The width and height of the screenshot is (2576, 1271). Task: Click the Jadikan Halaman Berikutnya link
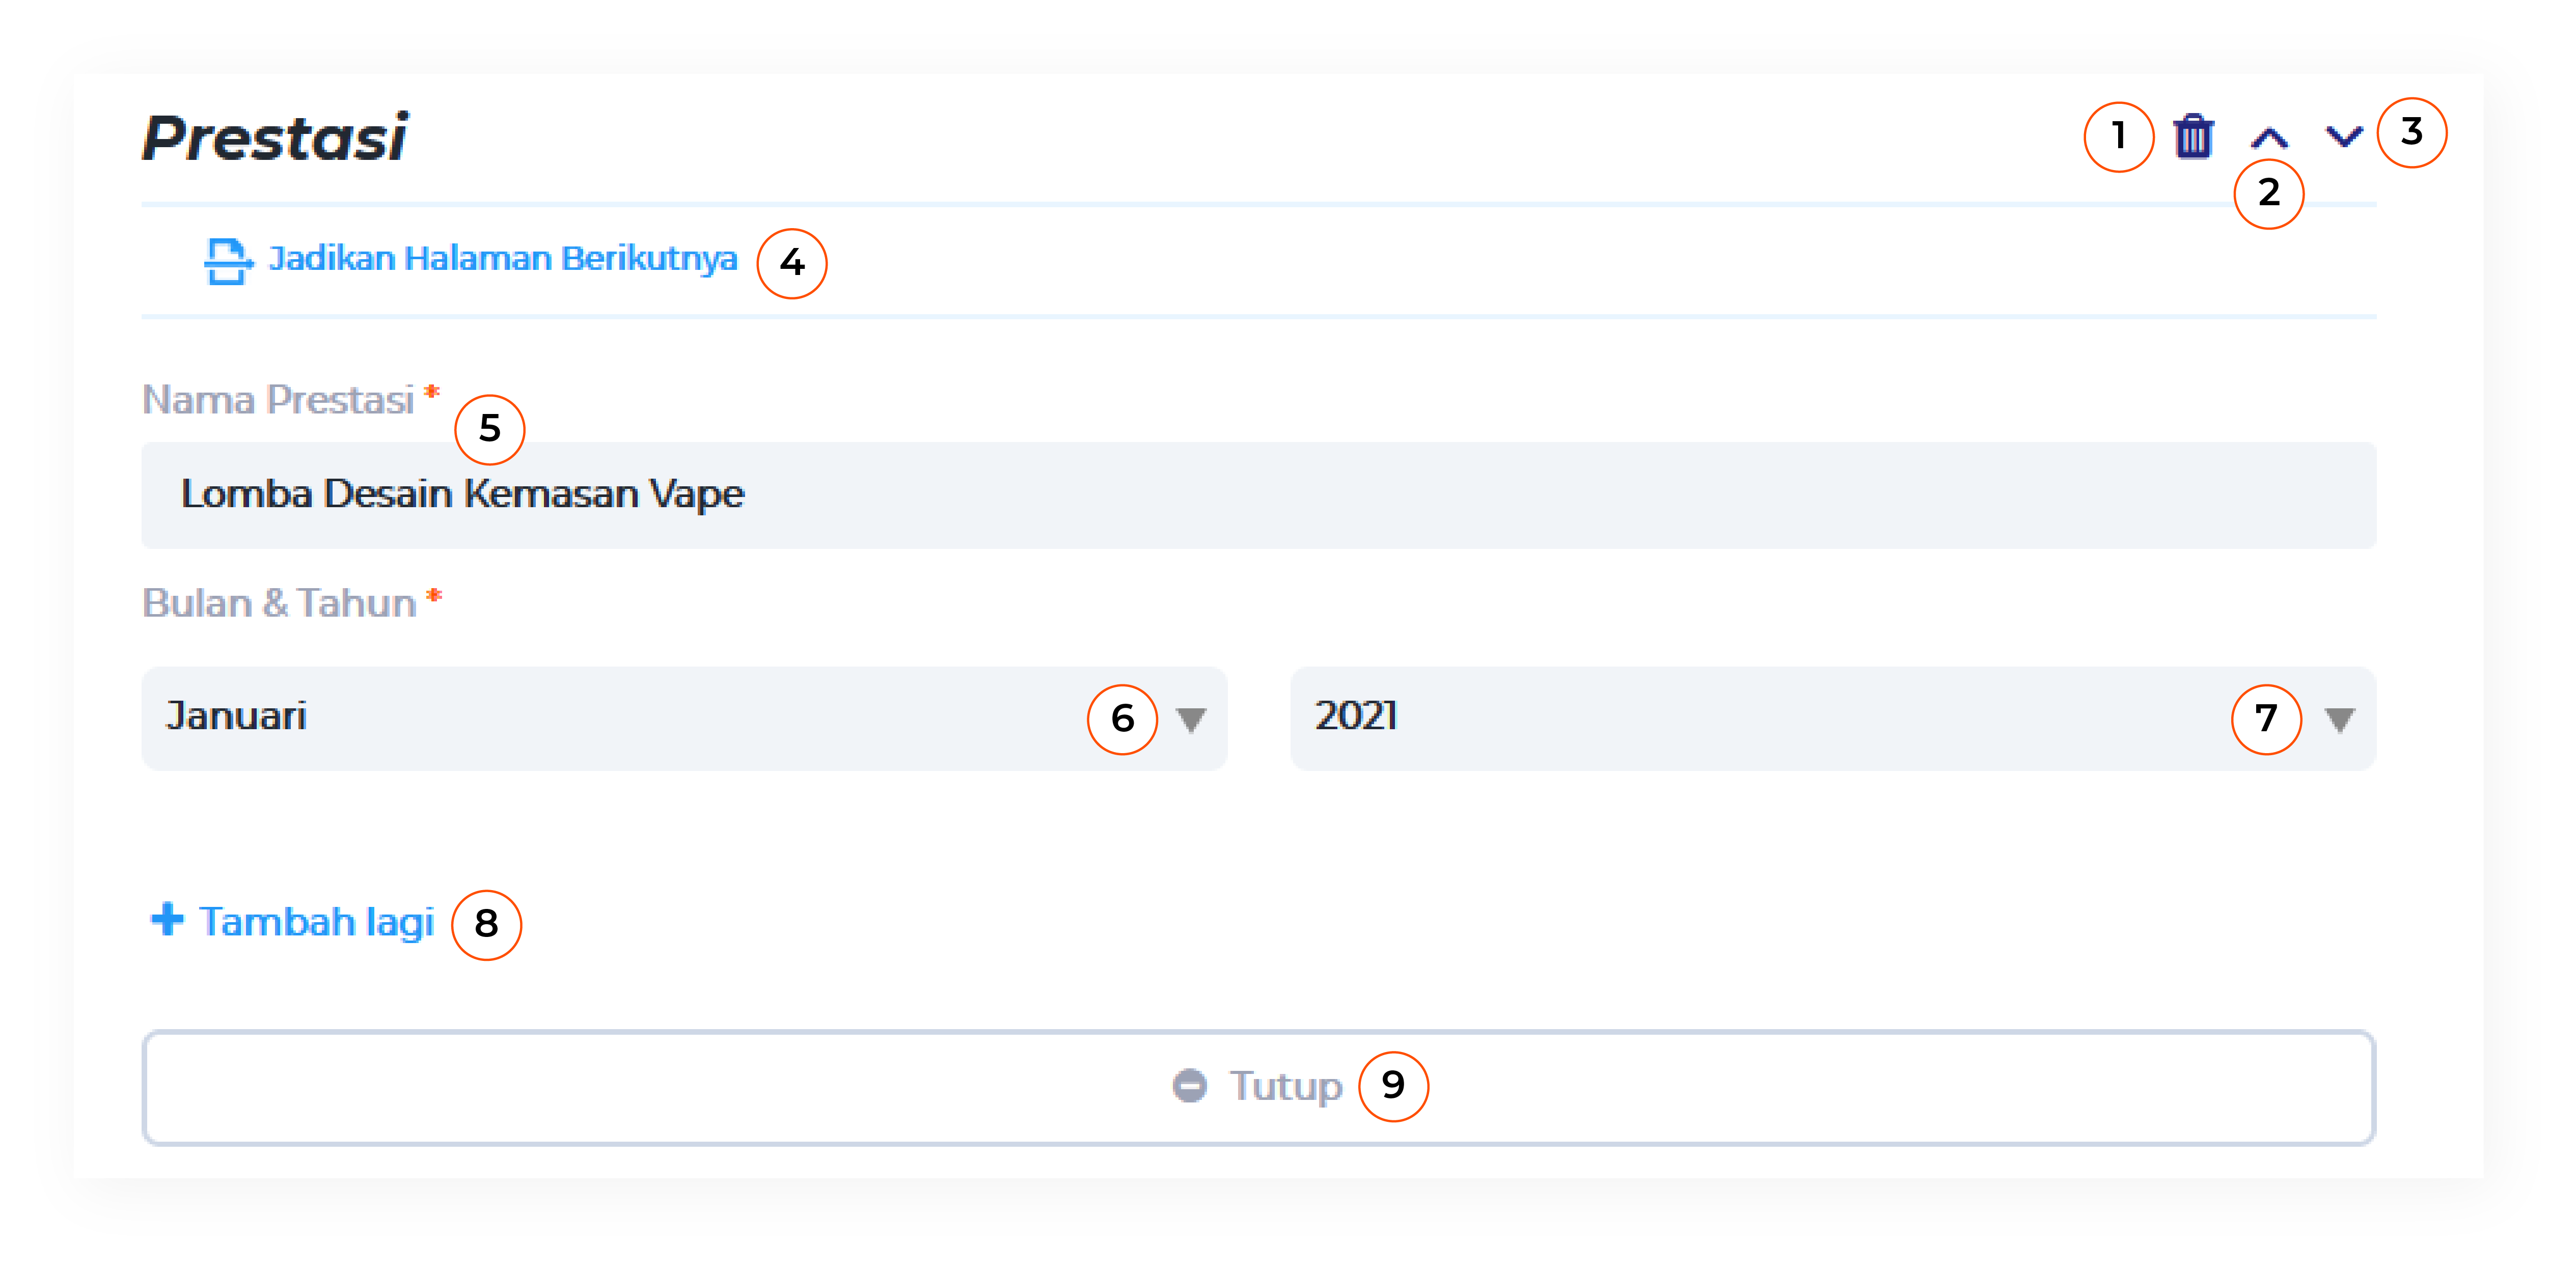coord(503,259)
